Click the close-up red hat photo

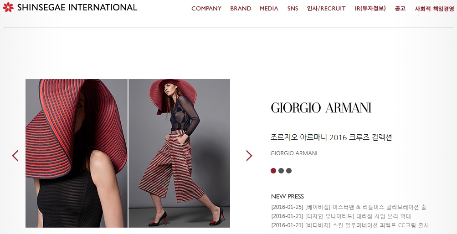click(x=77, y=153)
